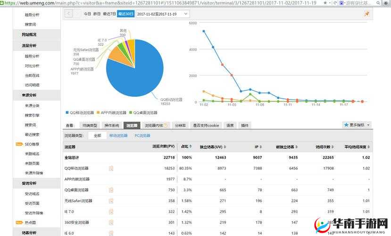391x236 pixels.
Task: Select 最近30日 date shortcut
Action: [x=125, y=14]
